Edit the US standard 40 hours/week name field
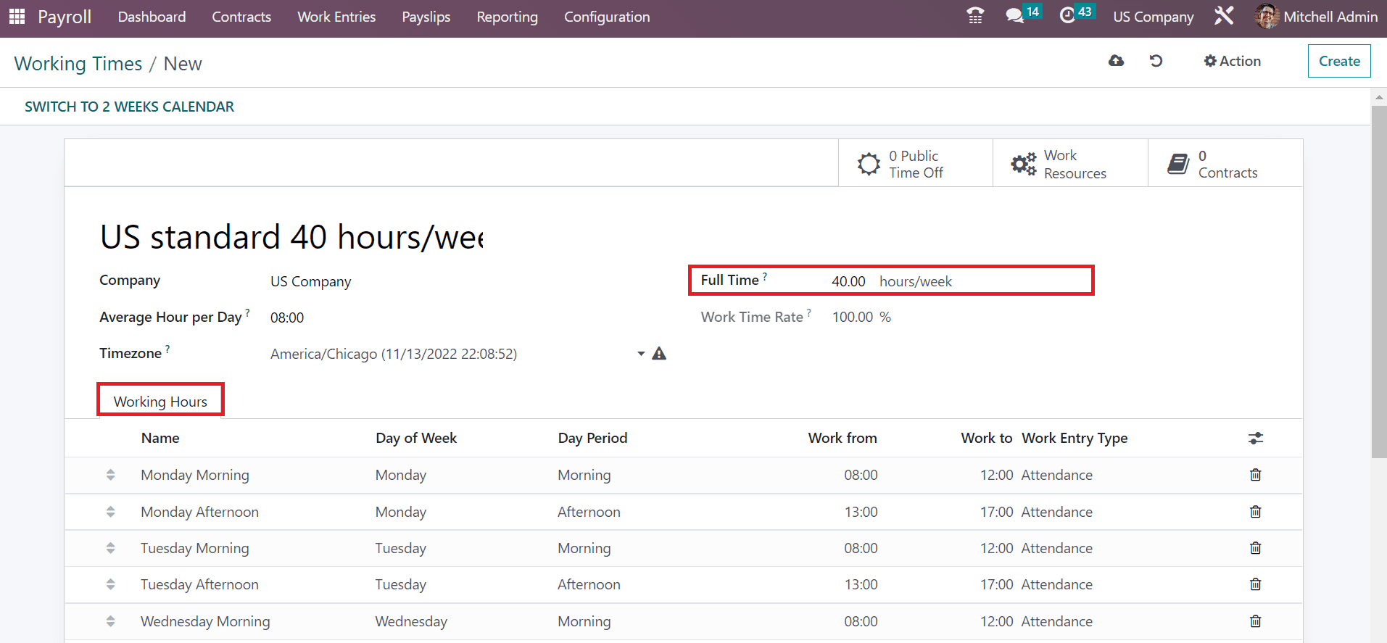 pos(291,237)
